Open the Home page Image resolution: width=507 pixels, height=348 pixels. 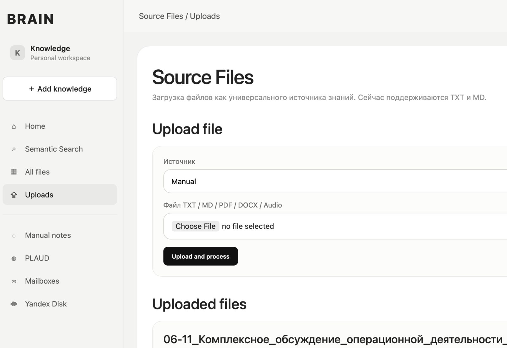point(60,126)
